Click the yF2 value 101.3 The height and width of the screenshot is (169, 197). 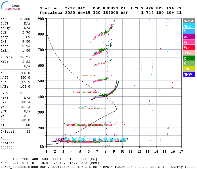[25, 107]
